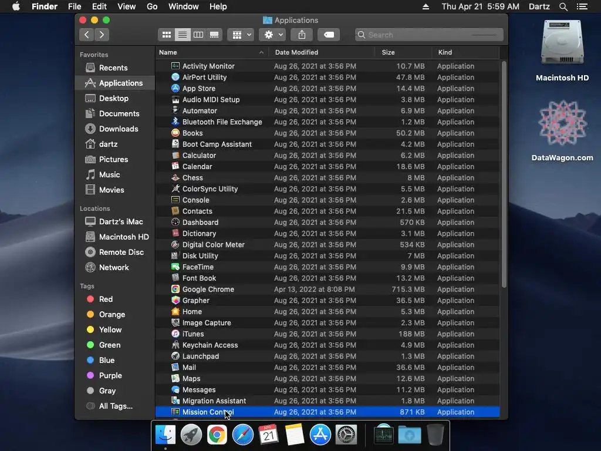Sort by the Kind column header
This screenshot has width=601, height=451.
pos(465,52)
